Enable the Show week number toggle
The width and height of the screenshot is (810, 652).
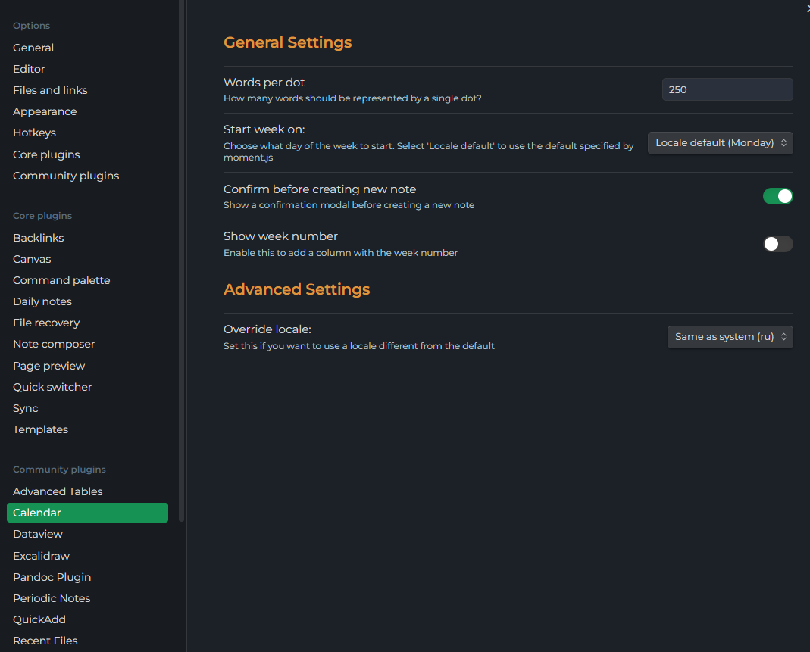click(x=777, y=244)
